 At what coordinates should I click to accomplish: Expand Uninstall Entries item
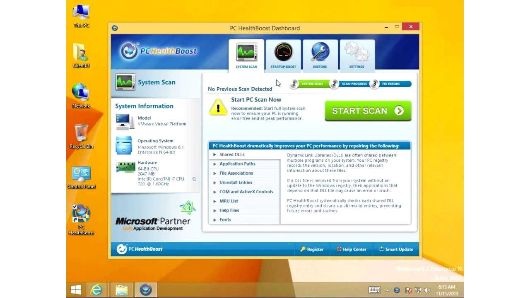244,183
